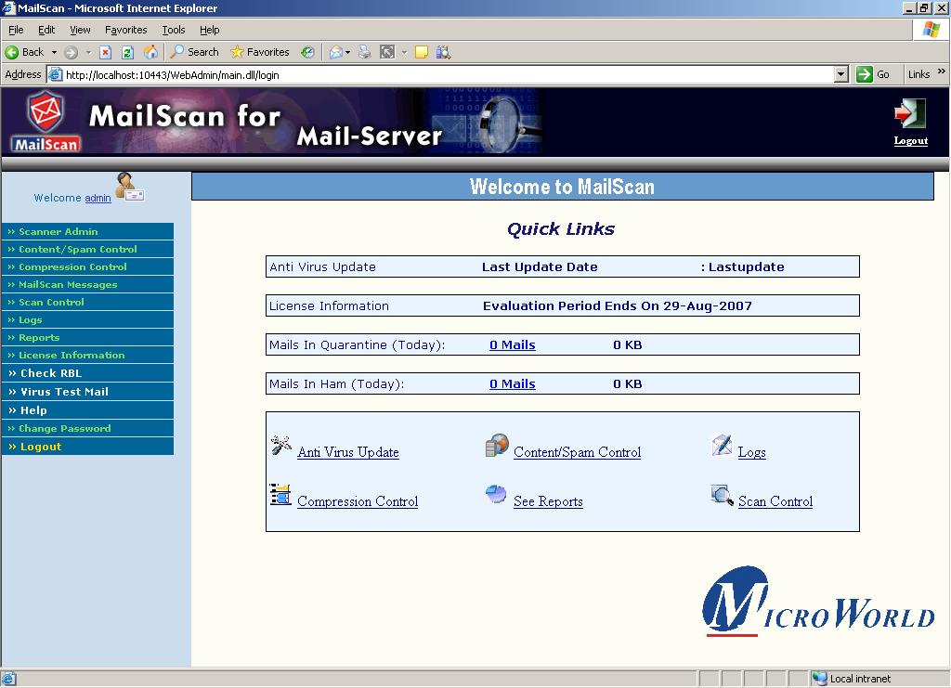Click the Back arrow icon in toolbar
This screenshot has height=688, width=951.
(11, 52)
